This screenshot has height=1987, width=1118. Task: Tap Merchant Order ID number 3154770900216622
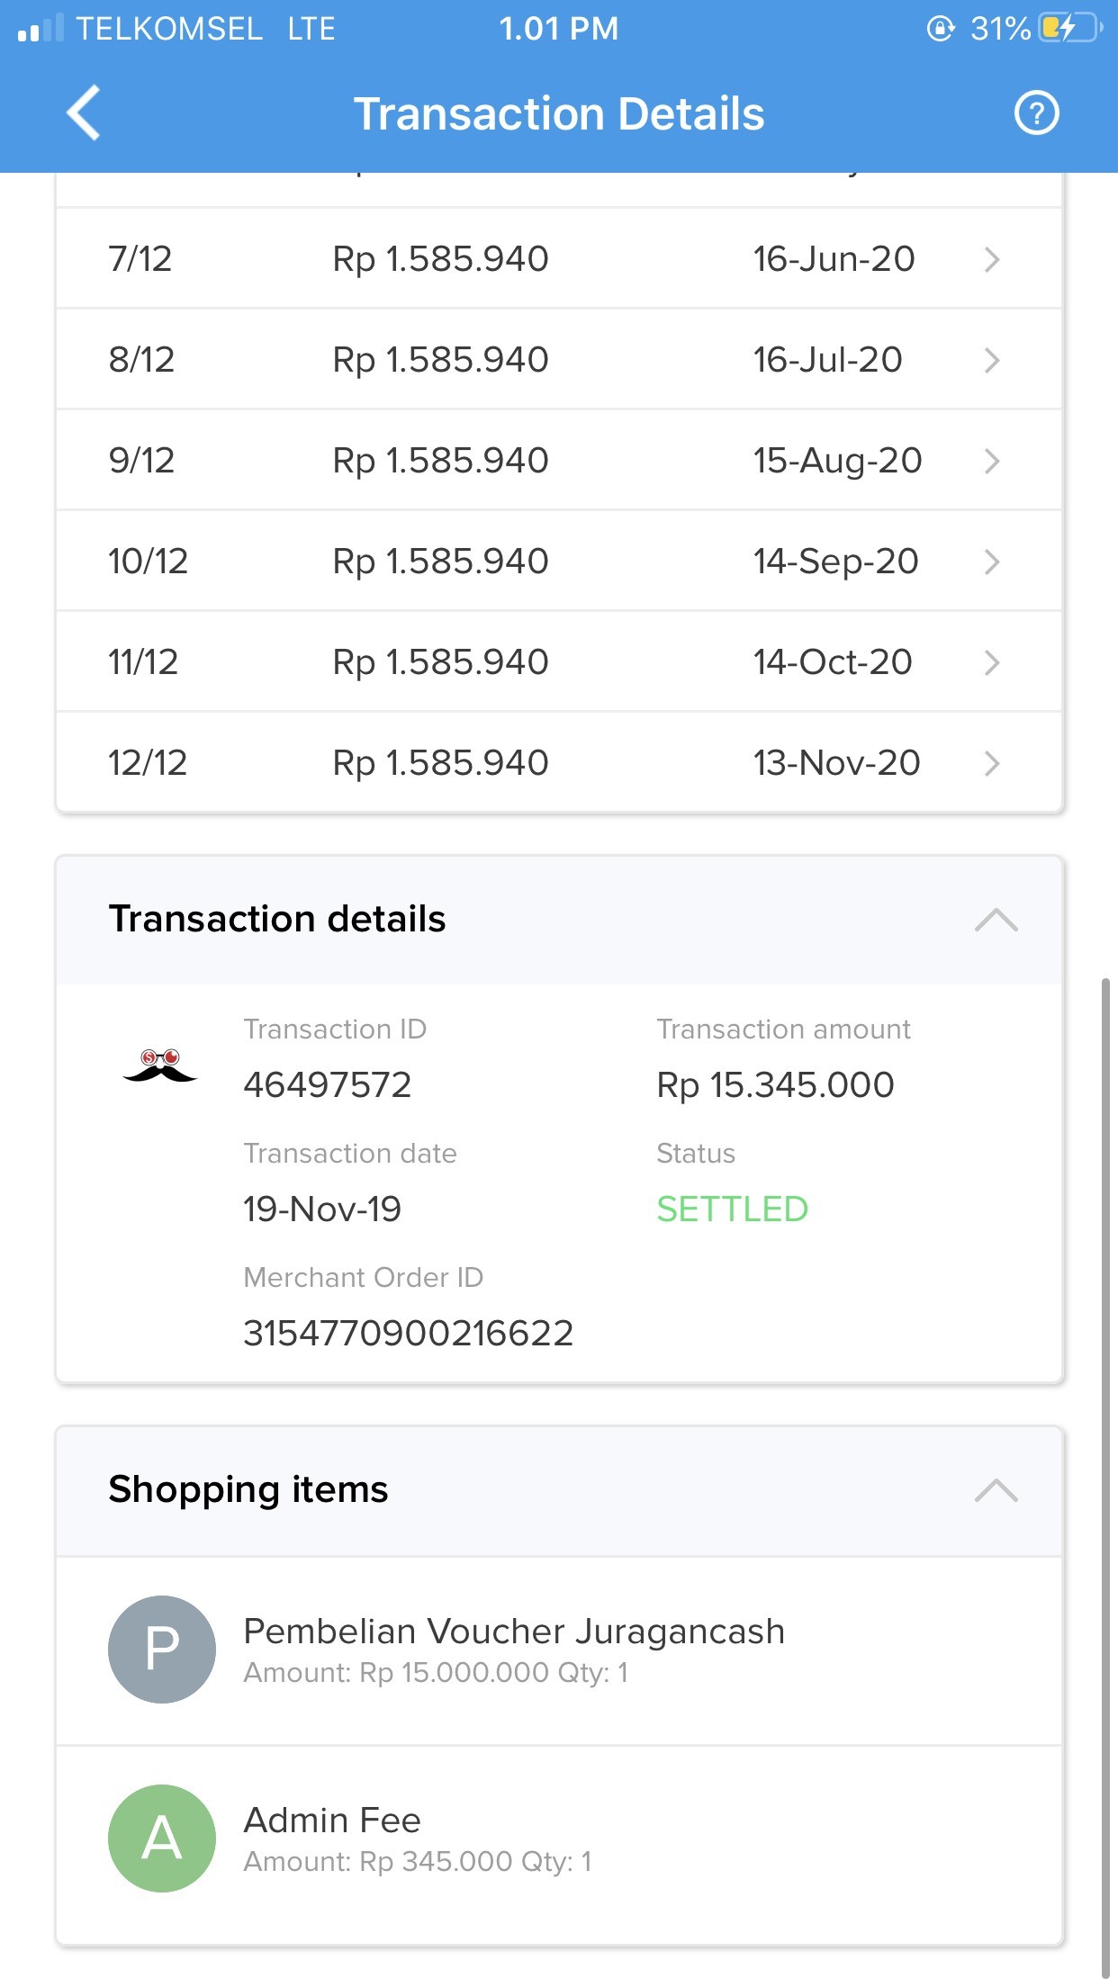[x=408, y=1333]
